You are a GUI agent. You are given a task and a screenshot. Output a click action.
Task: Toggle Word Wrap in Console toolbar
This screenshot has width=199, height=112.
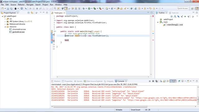coord(168,81)
